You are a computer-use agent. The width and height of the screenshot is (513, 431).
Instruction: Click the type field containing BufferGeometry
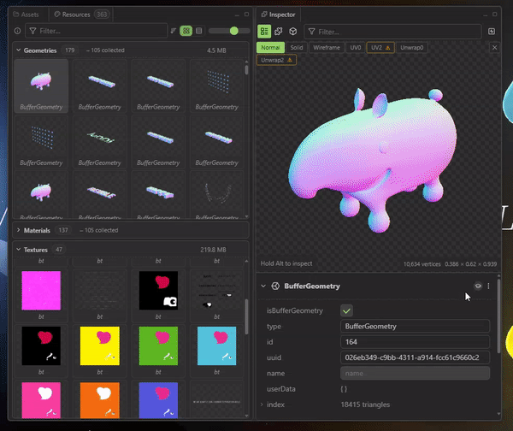tap(415, 327)
